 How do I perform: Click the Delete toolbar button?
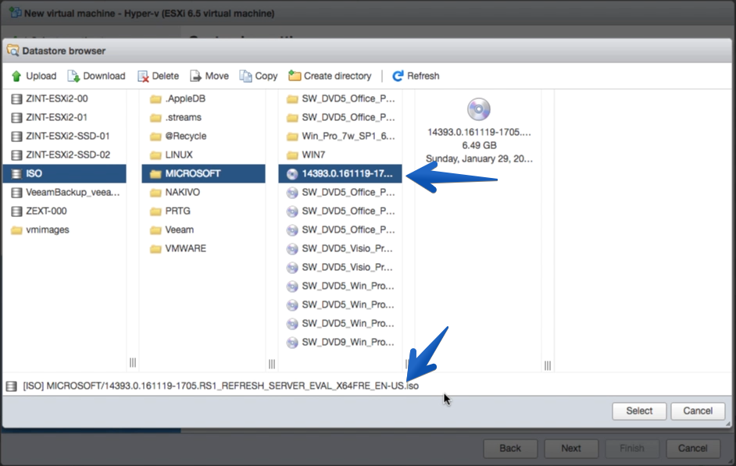(158, 76)
